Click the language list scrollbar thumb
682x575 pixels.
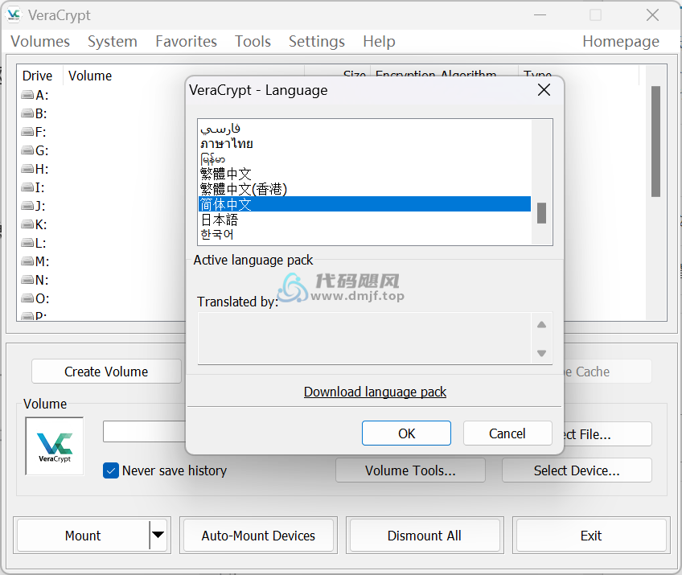[x=541, y=212]
